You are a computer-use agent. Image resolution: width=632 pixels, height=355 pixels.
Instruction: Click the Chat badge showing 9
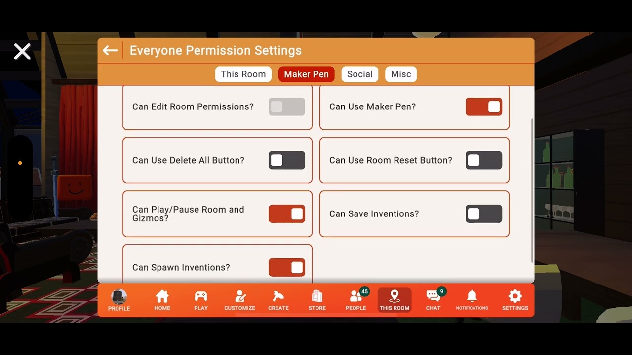coord(441,291)
